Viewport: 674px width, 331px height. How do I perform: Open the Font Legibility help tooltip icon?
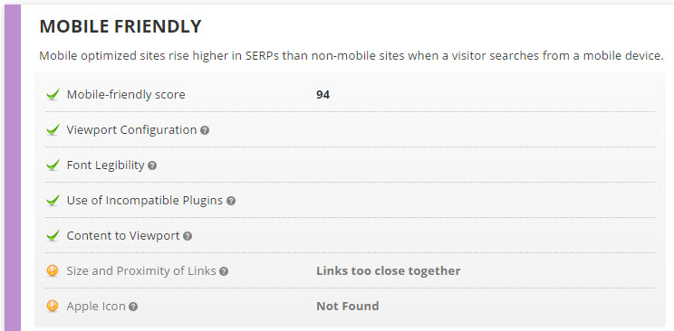[x=152, y=165]
